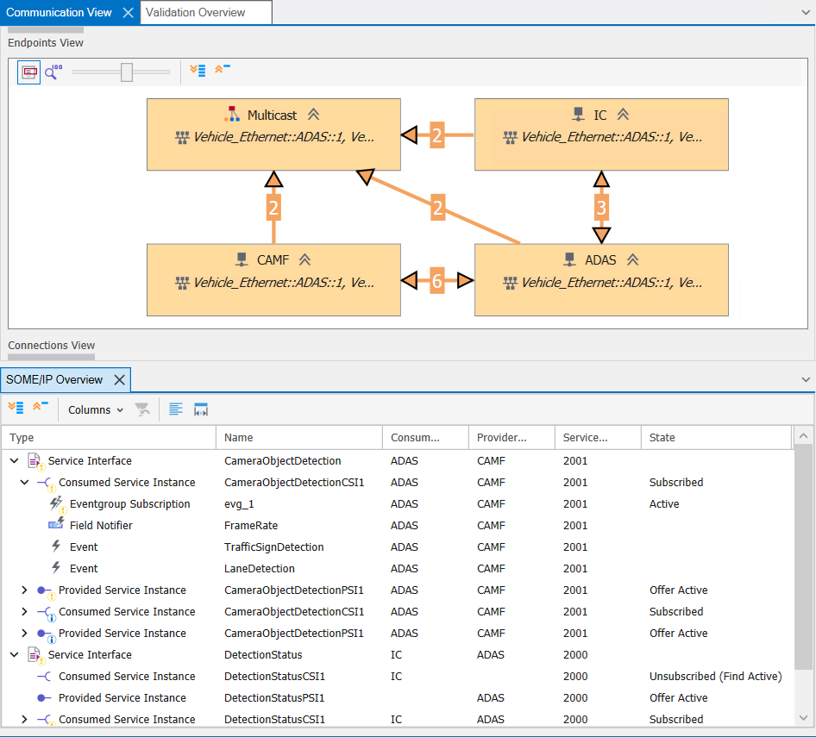Screen dimensions: 816x737
Task: Sort by the Type column header
Action: click(x=109, y=437)
